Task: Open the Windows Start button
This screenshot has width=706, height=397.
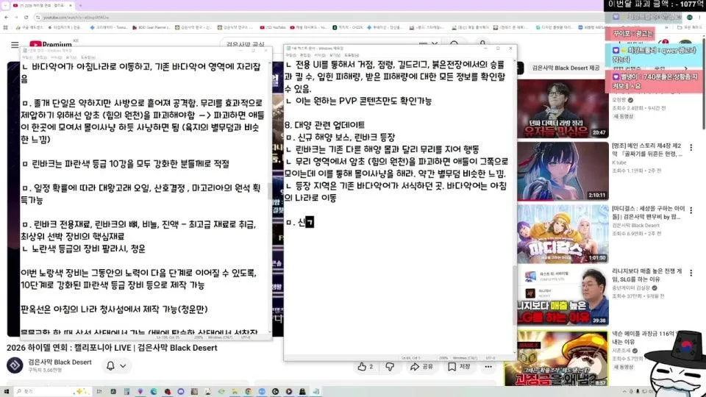Action: [7, 392]
